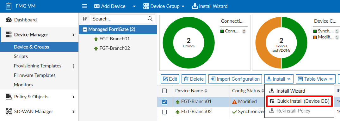Open the Add Device dropdown arrow
The width and height of the screenshot is (340, 121).
(134, 6)
